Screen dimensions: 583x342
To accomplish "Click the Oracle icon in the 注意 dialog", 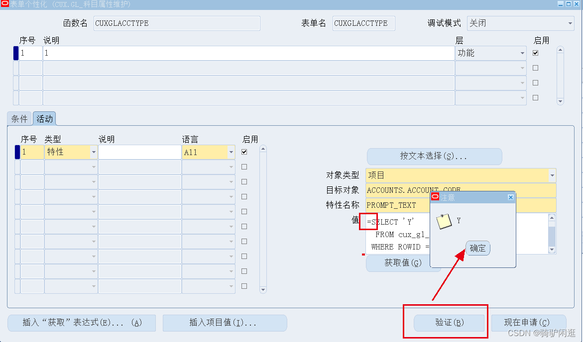I will click(435, 197).
